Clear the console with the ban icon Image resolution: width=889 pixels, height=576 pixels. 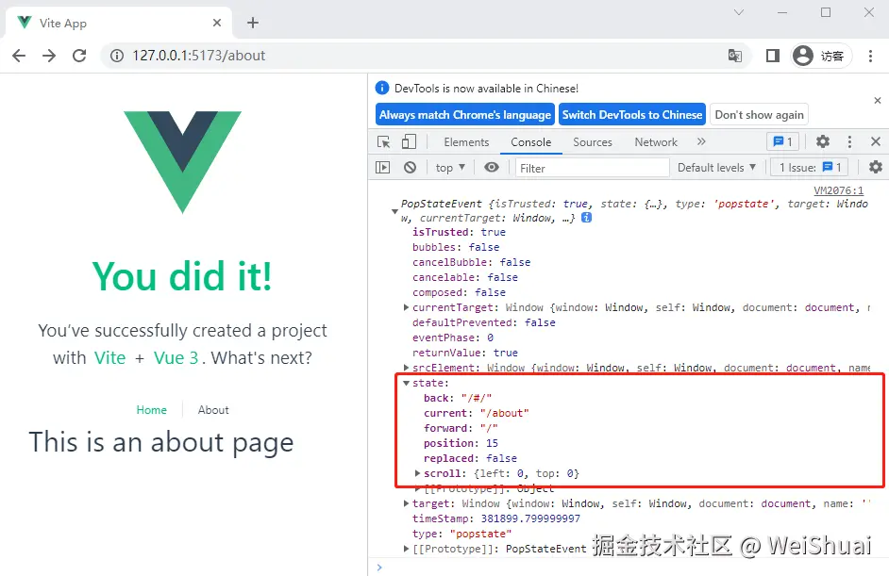(x=410, y=167)
